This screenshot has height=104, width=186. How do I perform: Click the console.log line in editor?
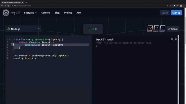click(44, 45)
